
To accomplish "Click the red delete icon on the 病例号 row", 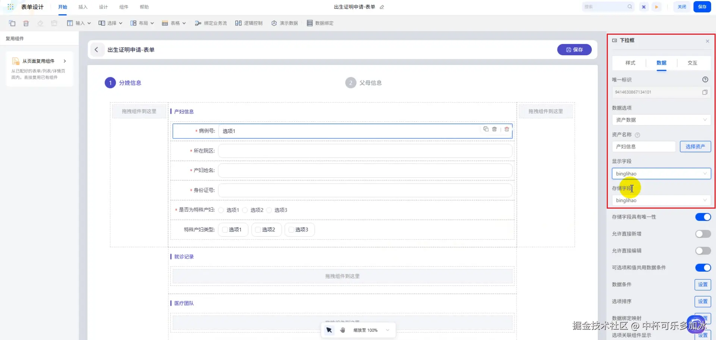I will (507, 129).
